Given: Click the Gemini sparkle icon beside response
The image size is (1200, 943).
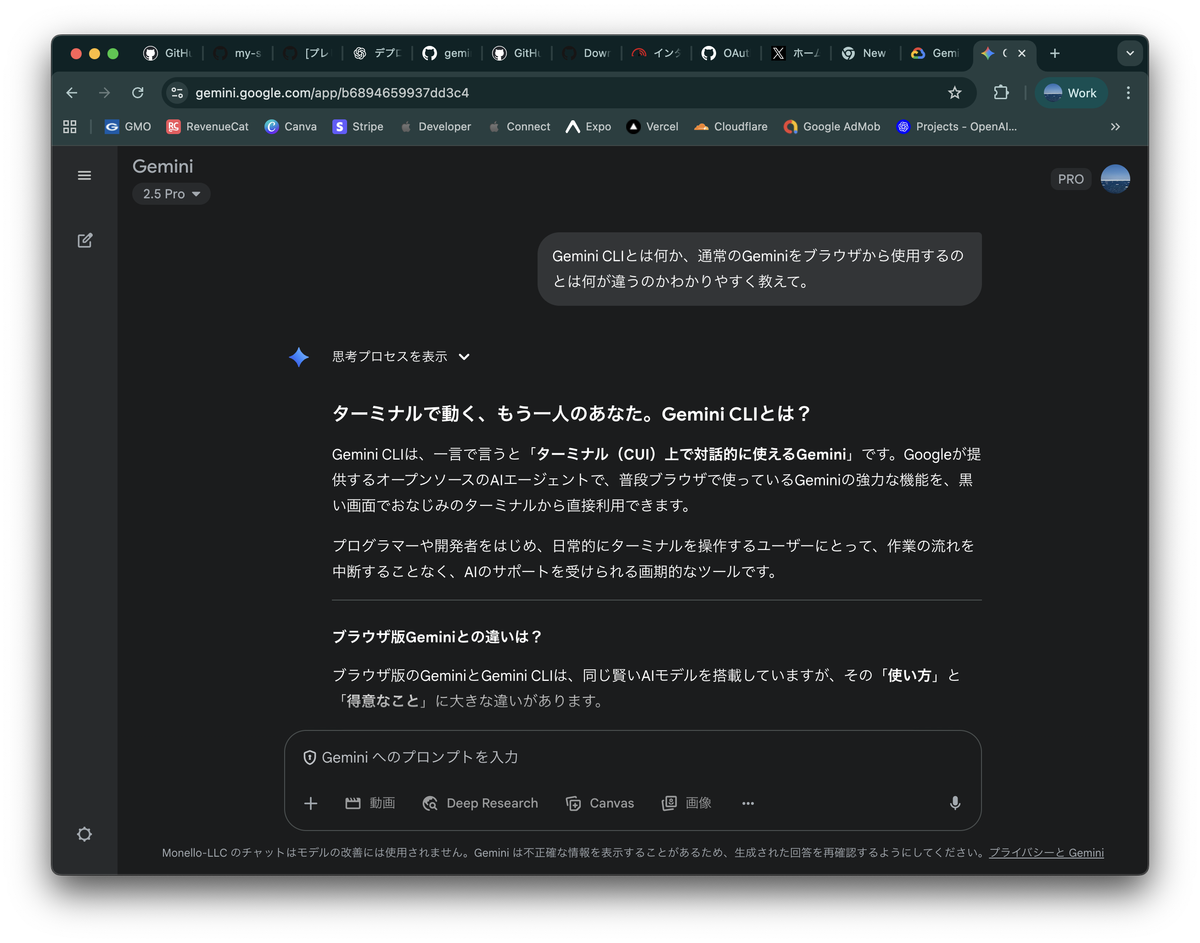Looking at the screenshot, I should point(298,357).
